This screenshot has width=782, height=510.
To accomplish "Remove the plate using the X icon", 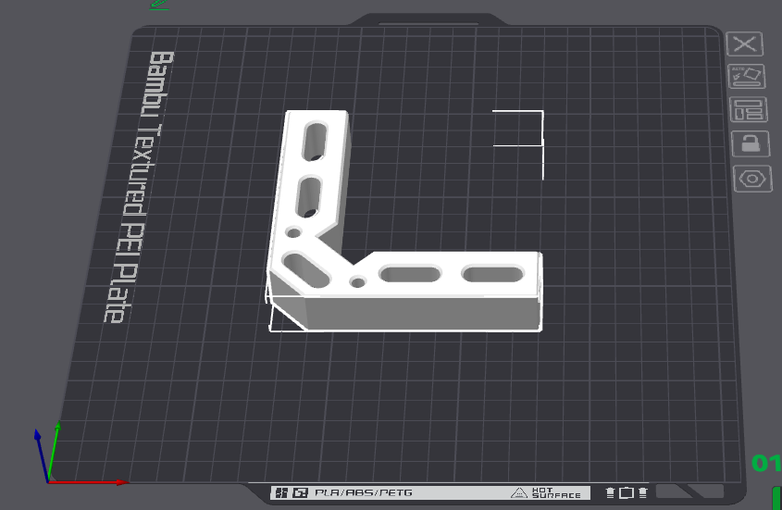I will [x=745, y=44].
